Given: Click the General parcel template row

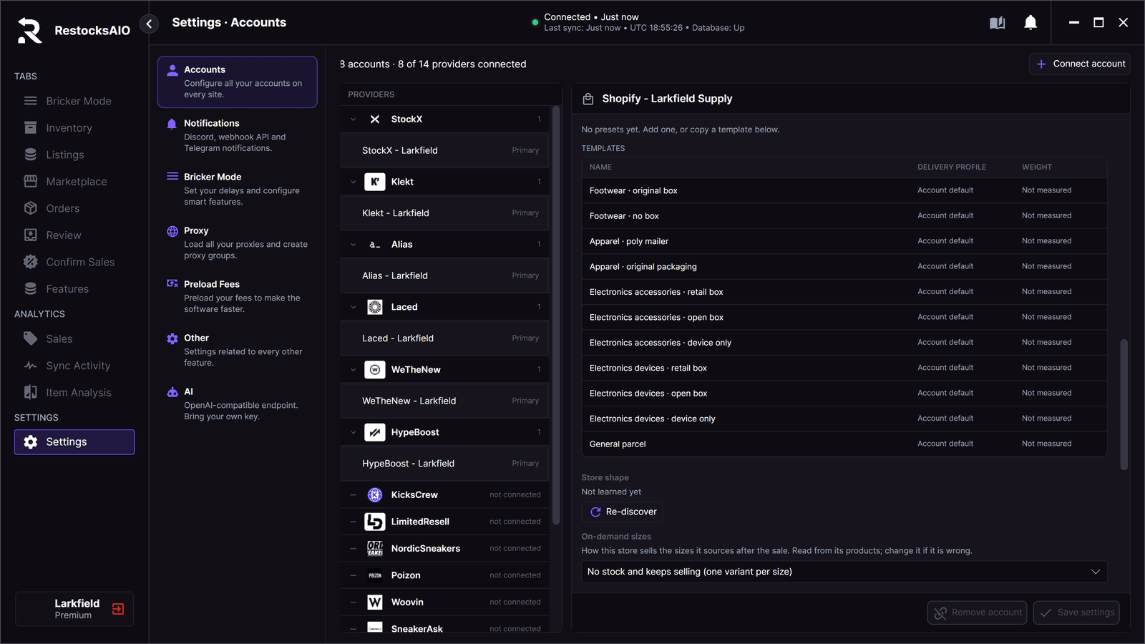Looking at the screenshot, I should 844,444.
